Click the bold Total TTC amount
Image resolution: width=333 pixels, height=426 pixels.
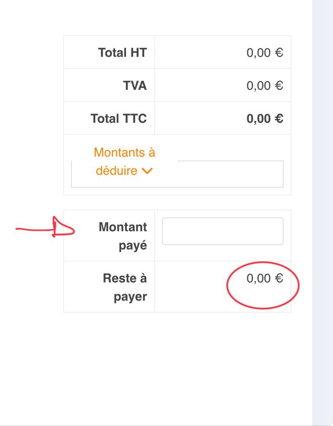click(x=265, y=118)
